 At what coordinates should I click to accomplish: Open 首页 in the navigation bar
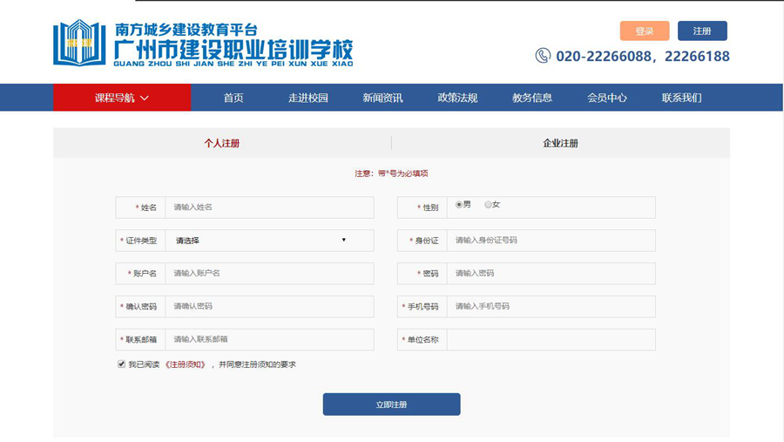233,98
